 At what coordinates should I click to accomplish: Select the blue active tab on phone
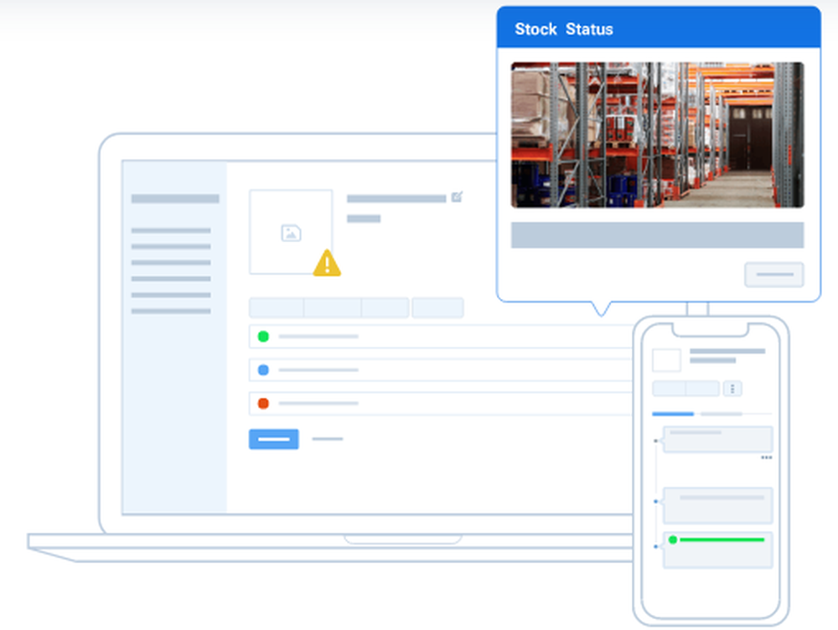click(x=673, y=414)
